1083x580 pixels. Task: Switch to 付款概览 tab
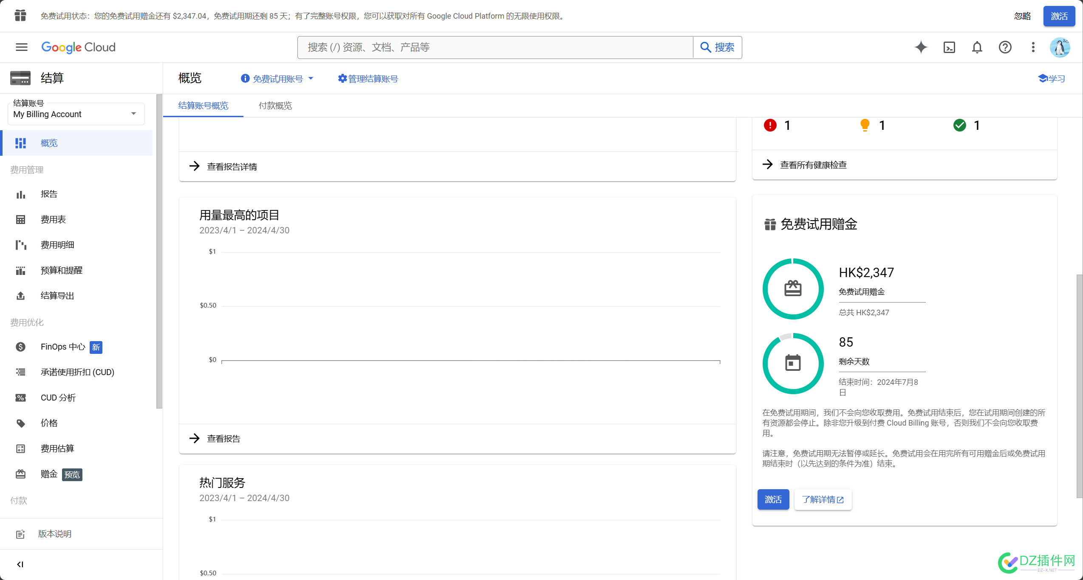275,106
